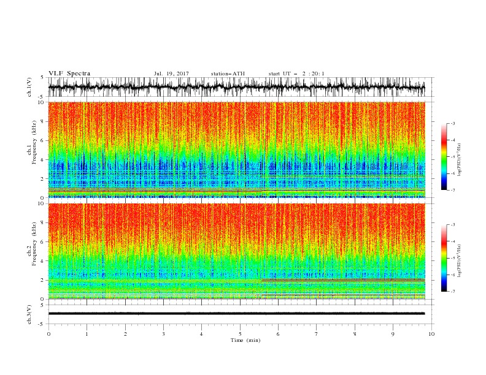Select the date text "Jul. 19, 2017"
This screenshot has height=375, width=486.
pyautogui.click(x=171, y=74)
